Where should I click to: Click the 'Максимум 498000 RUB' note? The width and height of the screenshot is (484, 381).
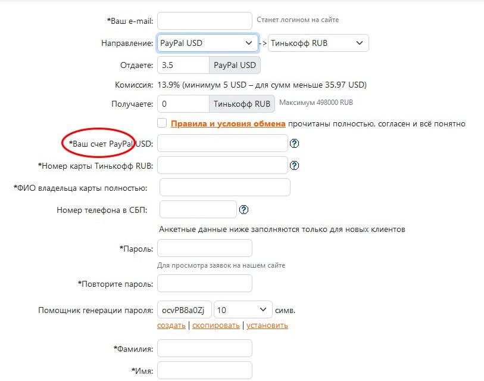[316, 103]
